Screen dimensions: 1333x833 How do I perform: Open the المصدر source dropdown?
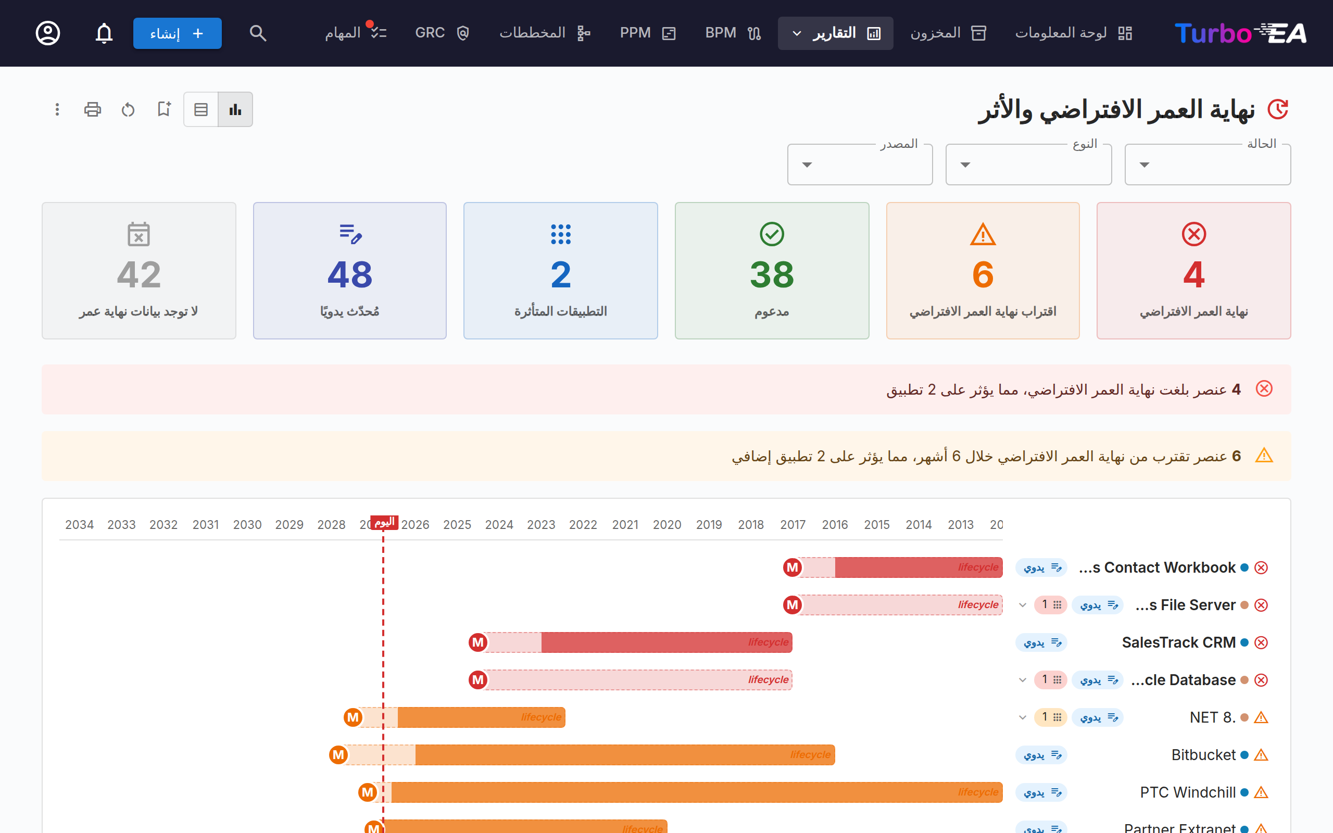(860, 164)
